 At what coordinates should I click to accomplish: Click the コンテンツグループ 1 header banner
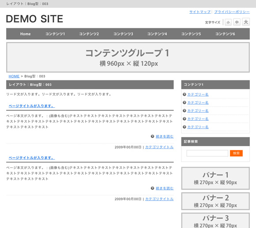point(128,57)
